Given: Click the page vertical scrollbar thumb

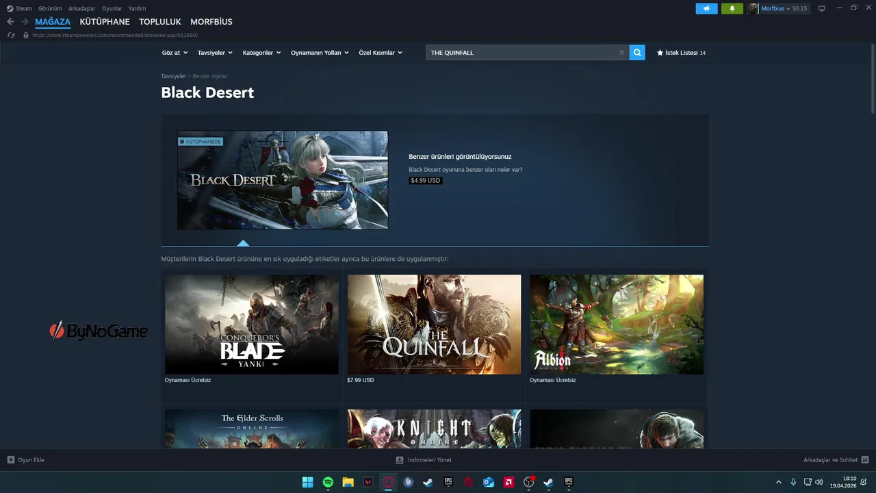Looking at the screenshot, I should click(873, 79).
